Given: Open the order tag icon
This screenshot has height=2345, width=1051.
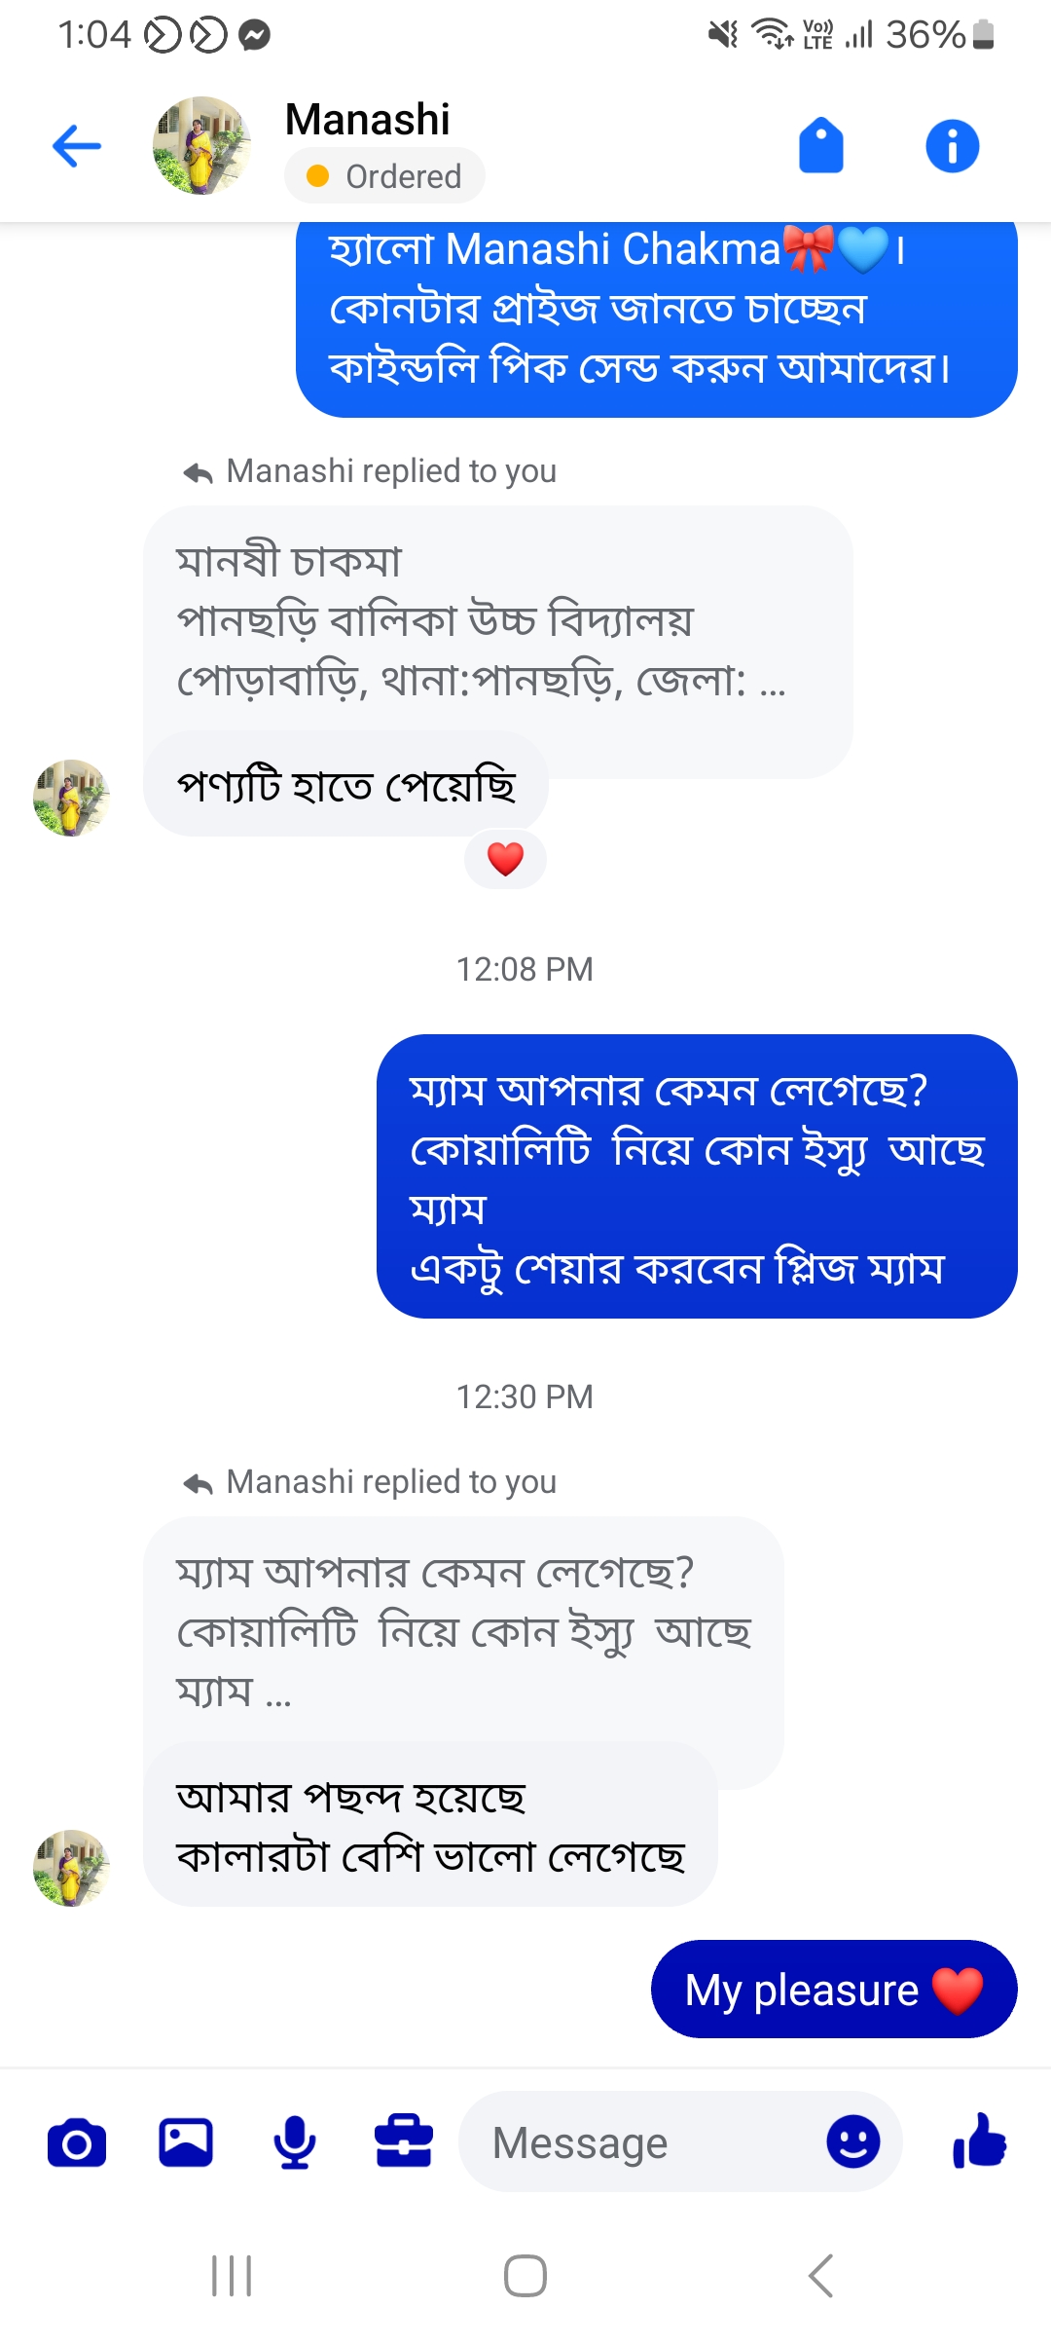Looking at the screenshot, I should (x=820, y=146).
